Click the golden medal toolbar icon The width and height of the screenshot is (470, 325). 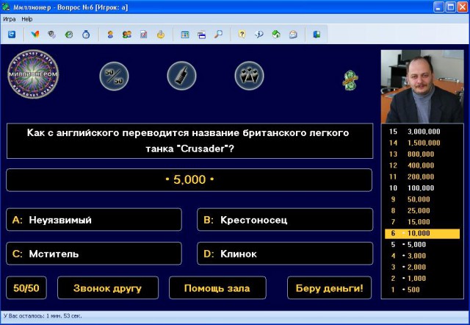tap(161, 35)
